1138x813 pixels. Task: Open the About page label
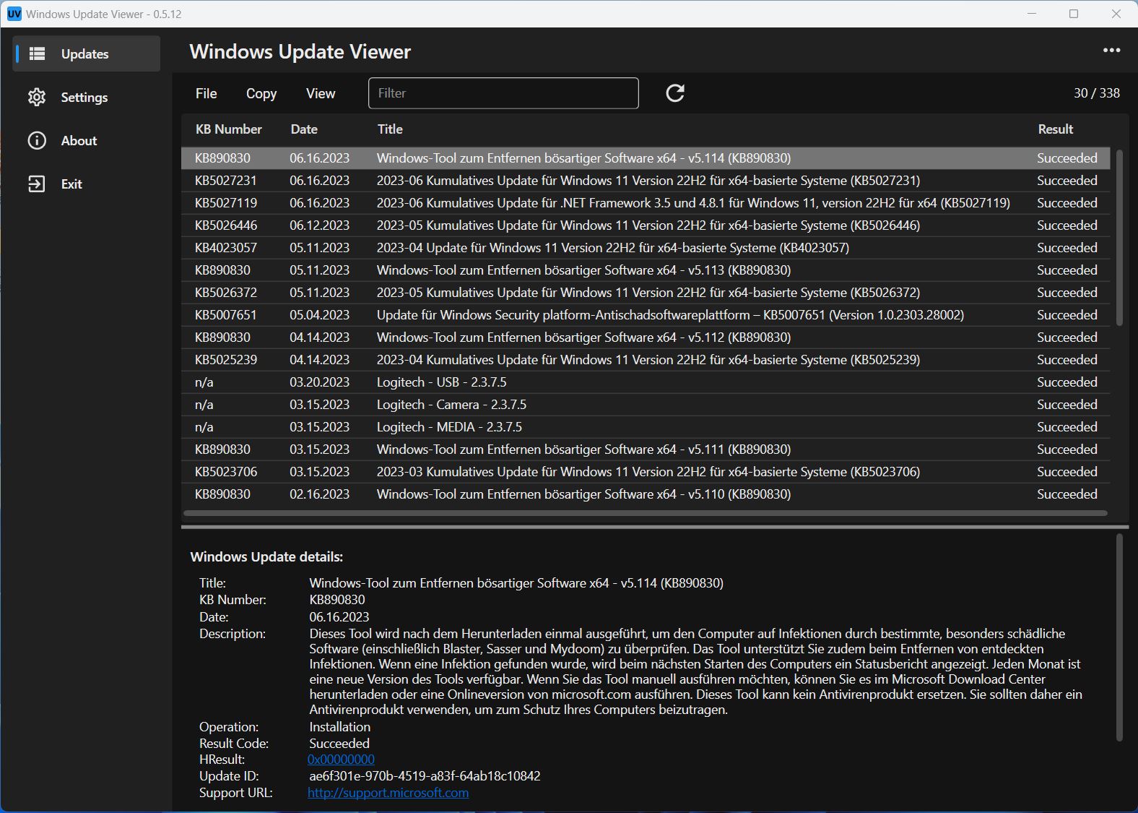79,141
